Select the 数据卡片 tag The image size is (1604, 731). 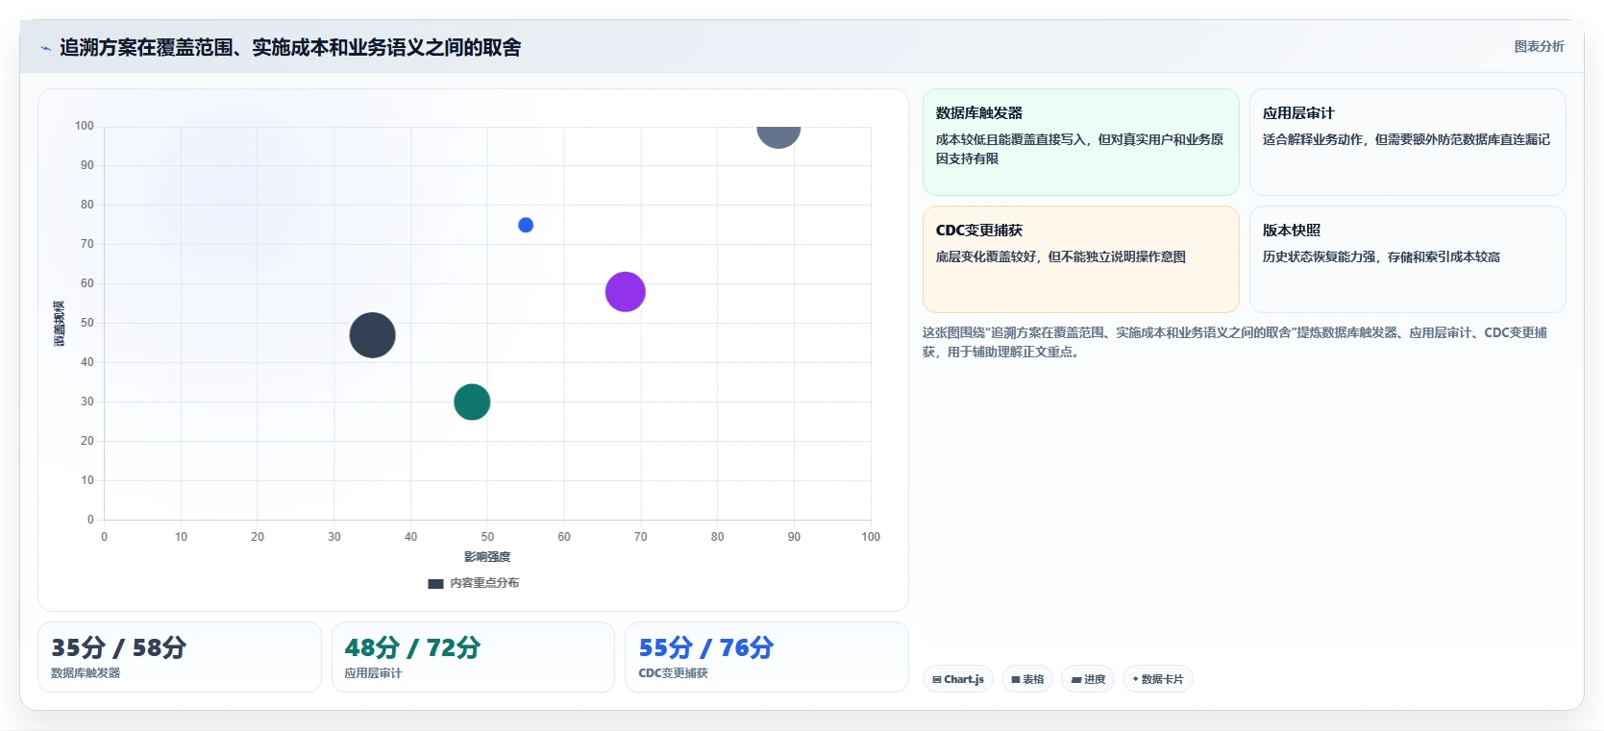pos(1158,679)
